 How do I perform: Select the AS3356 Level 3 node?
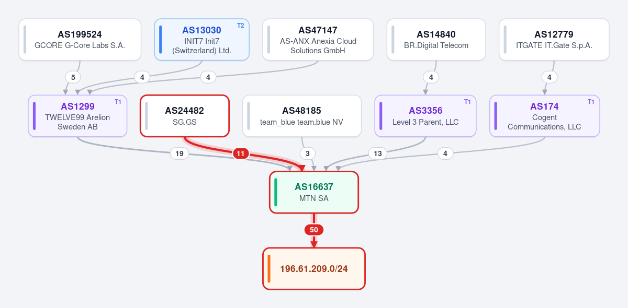pos(425,116)
